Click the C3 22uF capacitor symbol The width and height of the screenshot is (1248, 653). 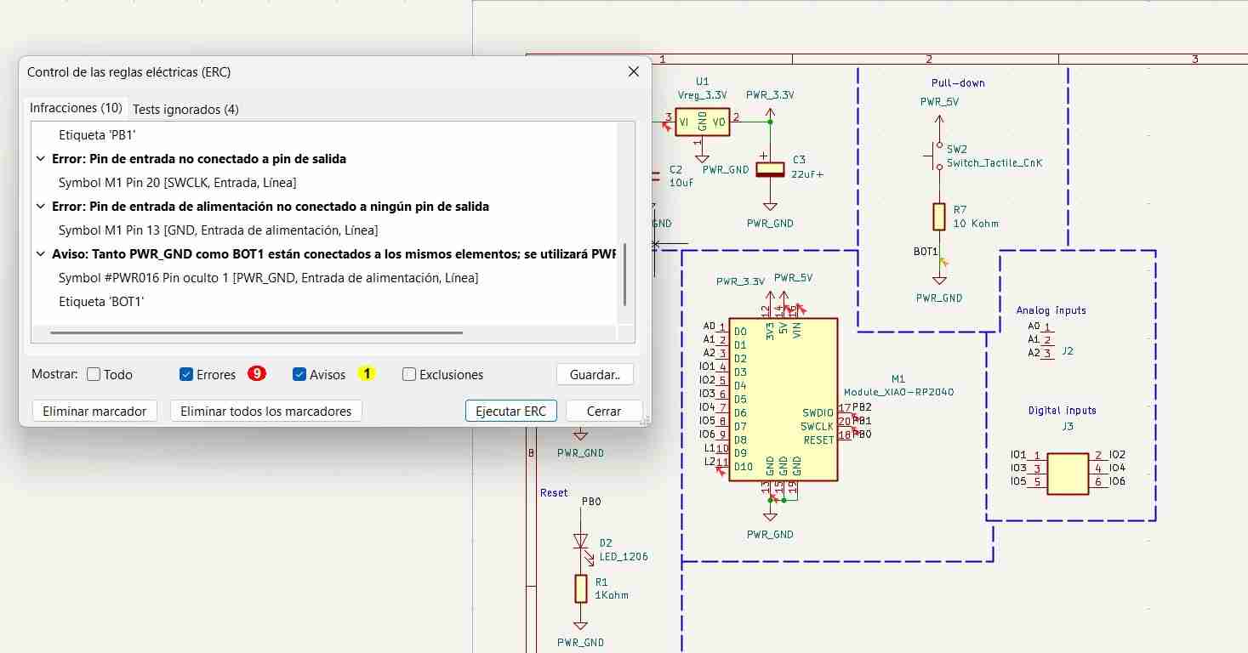click(770, 168)
